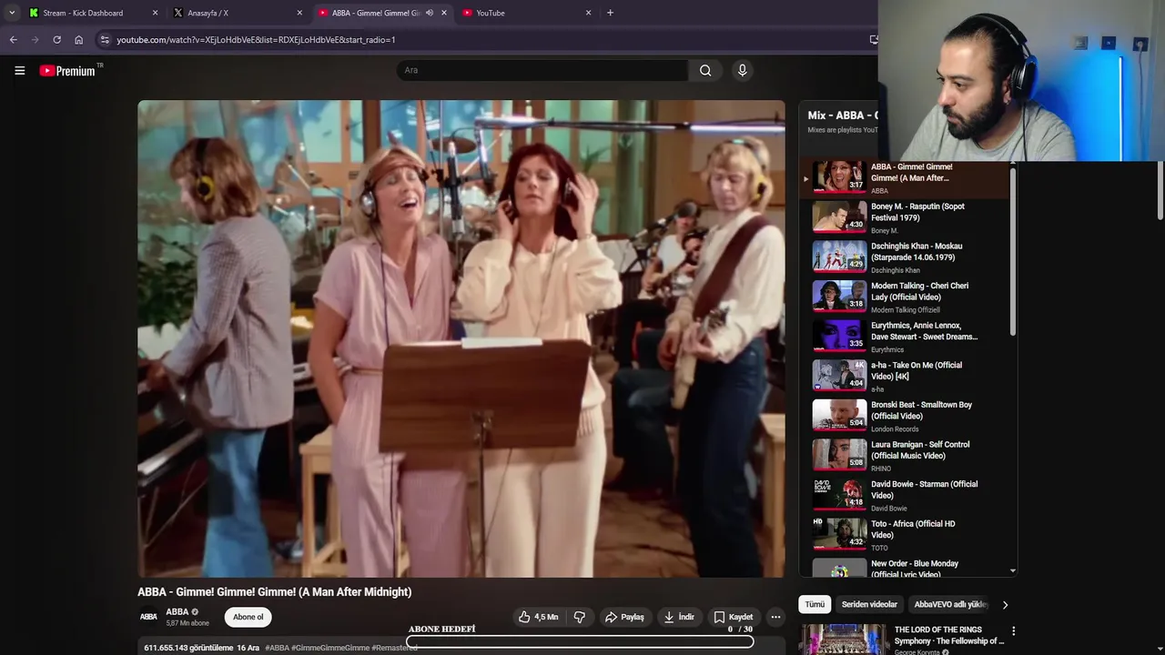The width and height of the screenshot is (1165, 655).
Task: Mute the ABBA tab audio icon
Action: 430,13
